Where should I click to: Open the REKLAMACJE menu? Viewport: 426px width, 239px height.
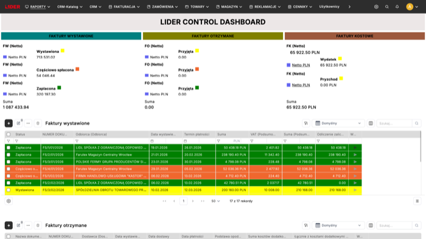(x=265, y=7)
